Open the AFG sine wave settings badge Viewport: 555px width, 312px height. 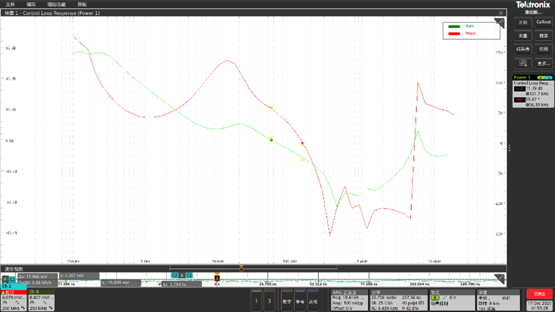[x=349, y=300]
